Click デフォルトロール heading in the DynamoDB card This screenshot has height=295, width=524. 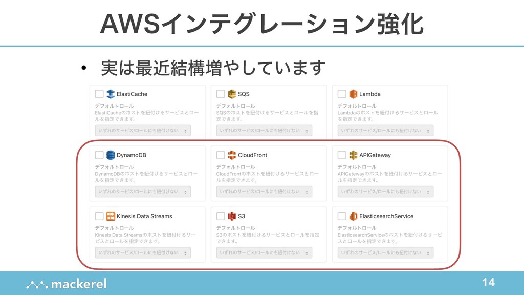click(x=114, y=167)
